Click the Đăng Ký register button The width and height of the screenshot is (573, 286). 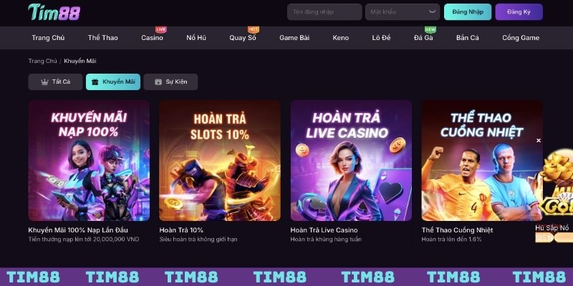point(519,11)
